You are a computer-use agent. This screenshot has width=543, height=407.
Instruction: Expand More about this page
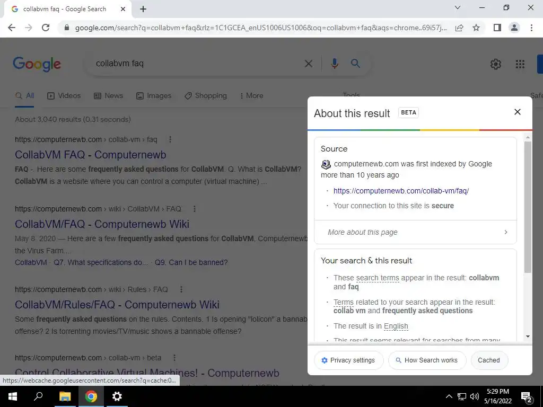point(415,232)
